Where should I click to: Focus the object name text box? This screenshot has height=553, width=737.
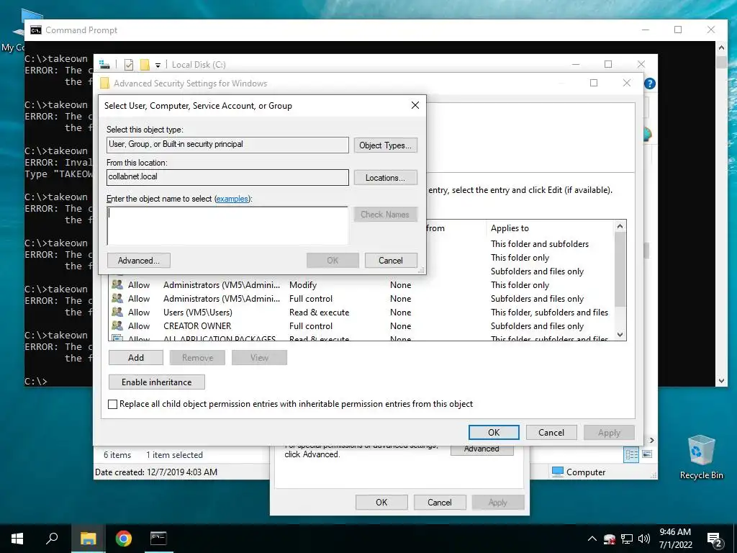coord(227,225)
